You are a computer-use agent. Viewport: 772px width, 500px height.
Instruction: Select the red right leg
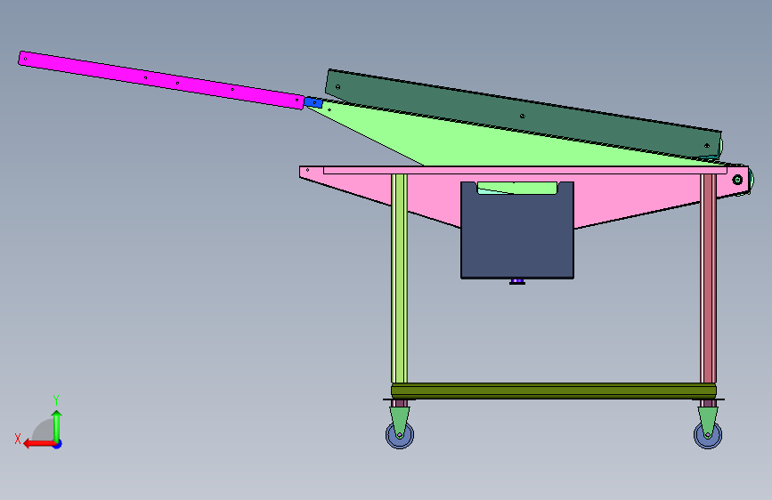pos(709,278)
